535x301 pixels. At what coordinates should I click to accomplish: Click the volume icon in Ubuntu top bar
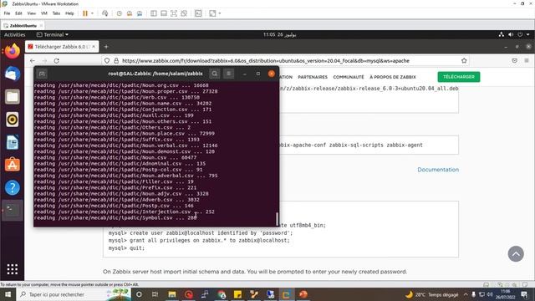(x=511, y=34)
